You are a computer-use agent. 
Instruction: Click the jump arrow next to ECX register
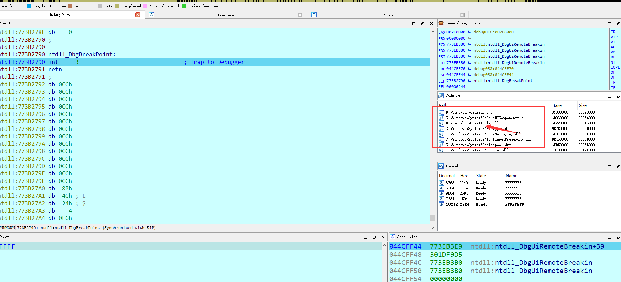469,44
